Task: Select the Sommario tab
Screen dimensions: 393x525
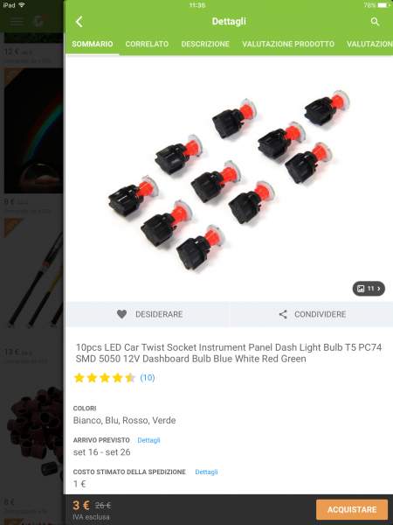Action: tap(93, 44)
